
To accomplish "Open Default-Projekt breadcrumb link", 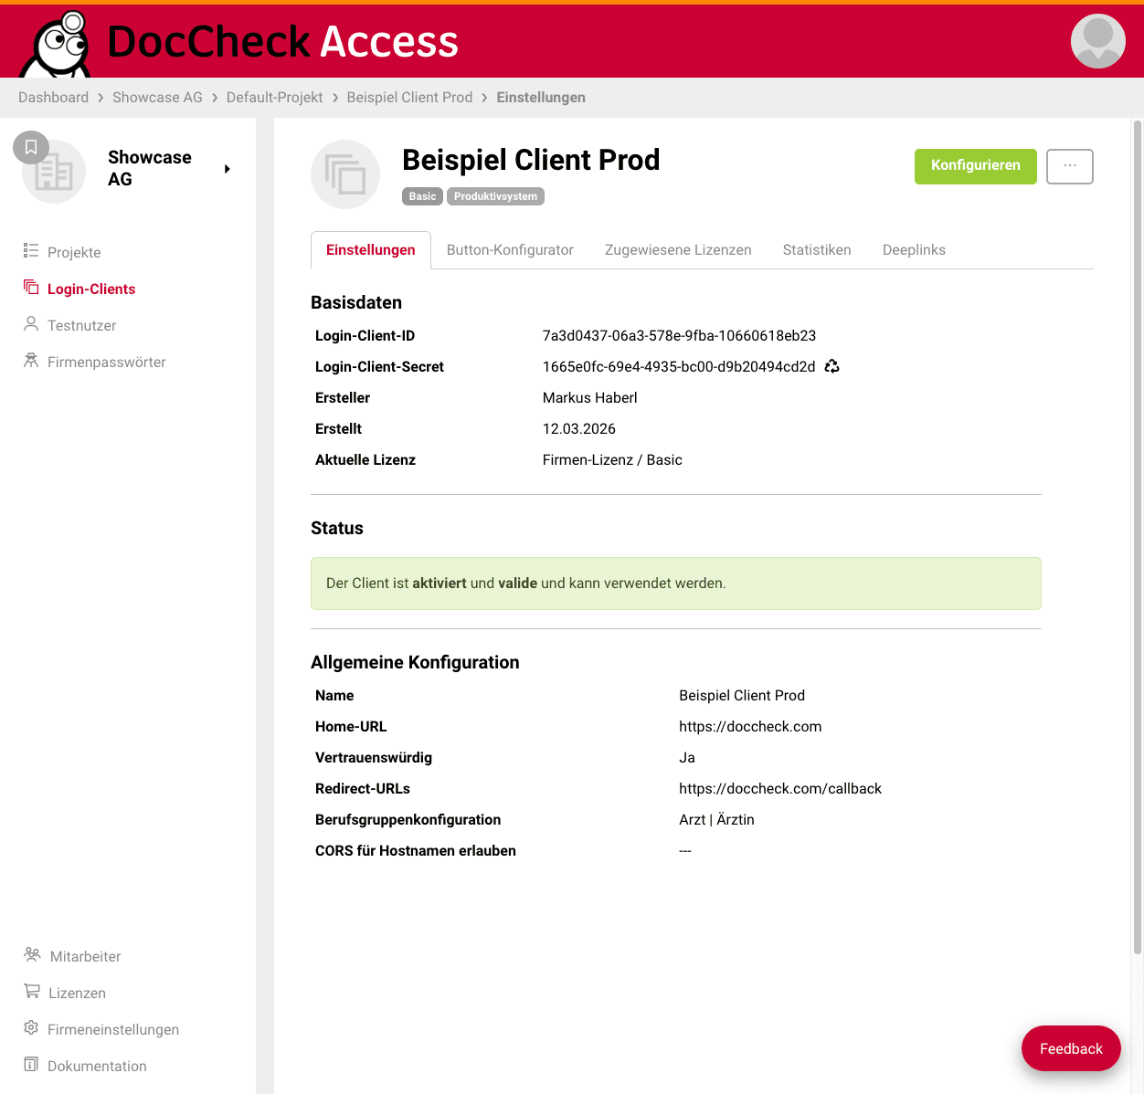I will pyautogui.click(x=275, y=98).
